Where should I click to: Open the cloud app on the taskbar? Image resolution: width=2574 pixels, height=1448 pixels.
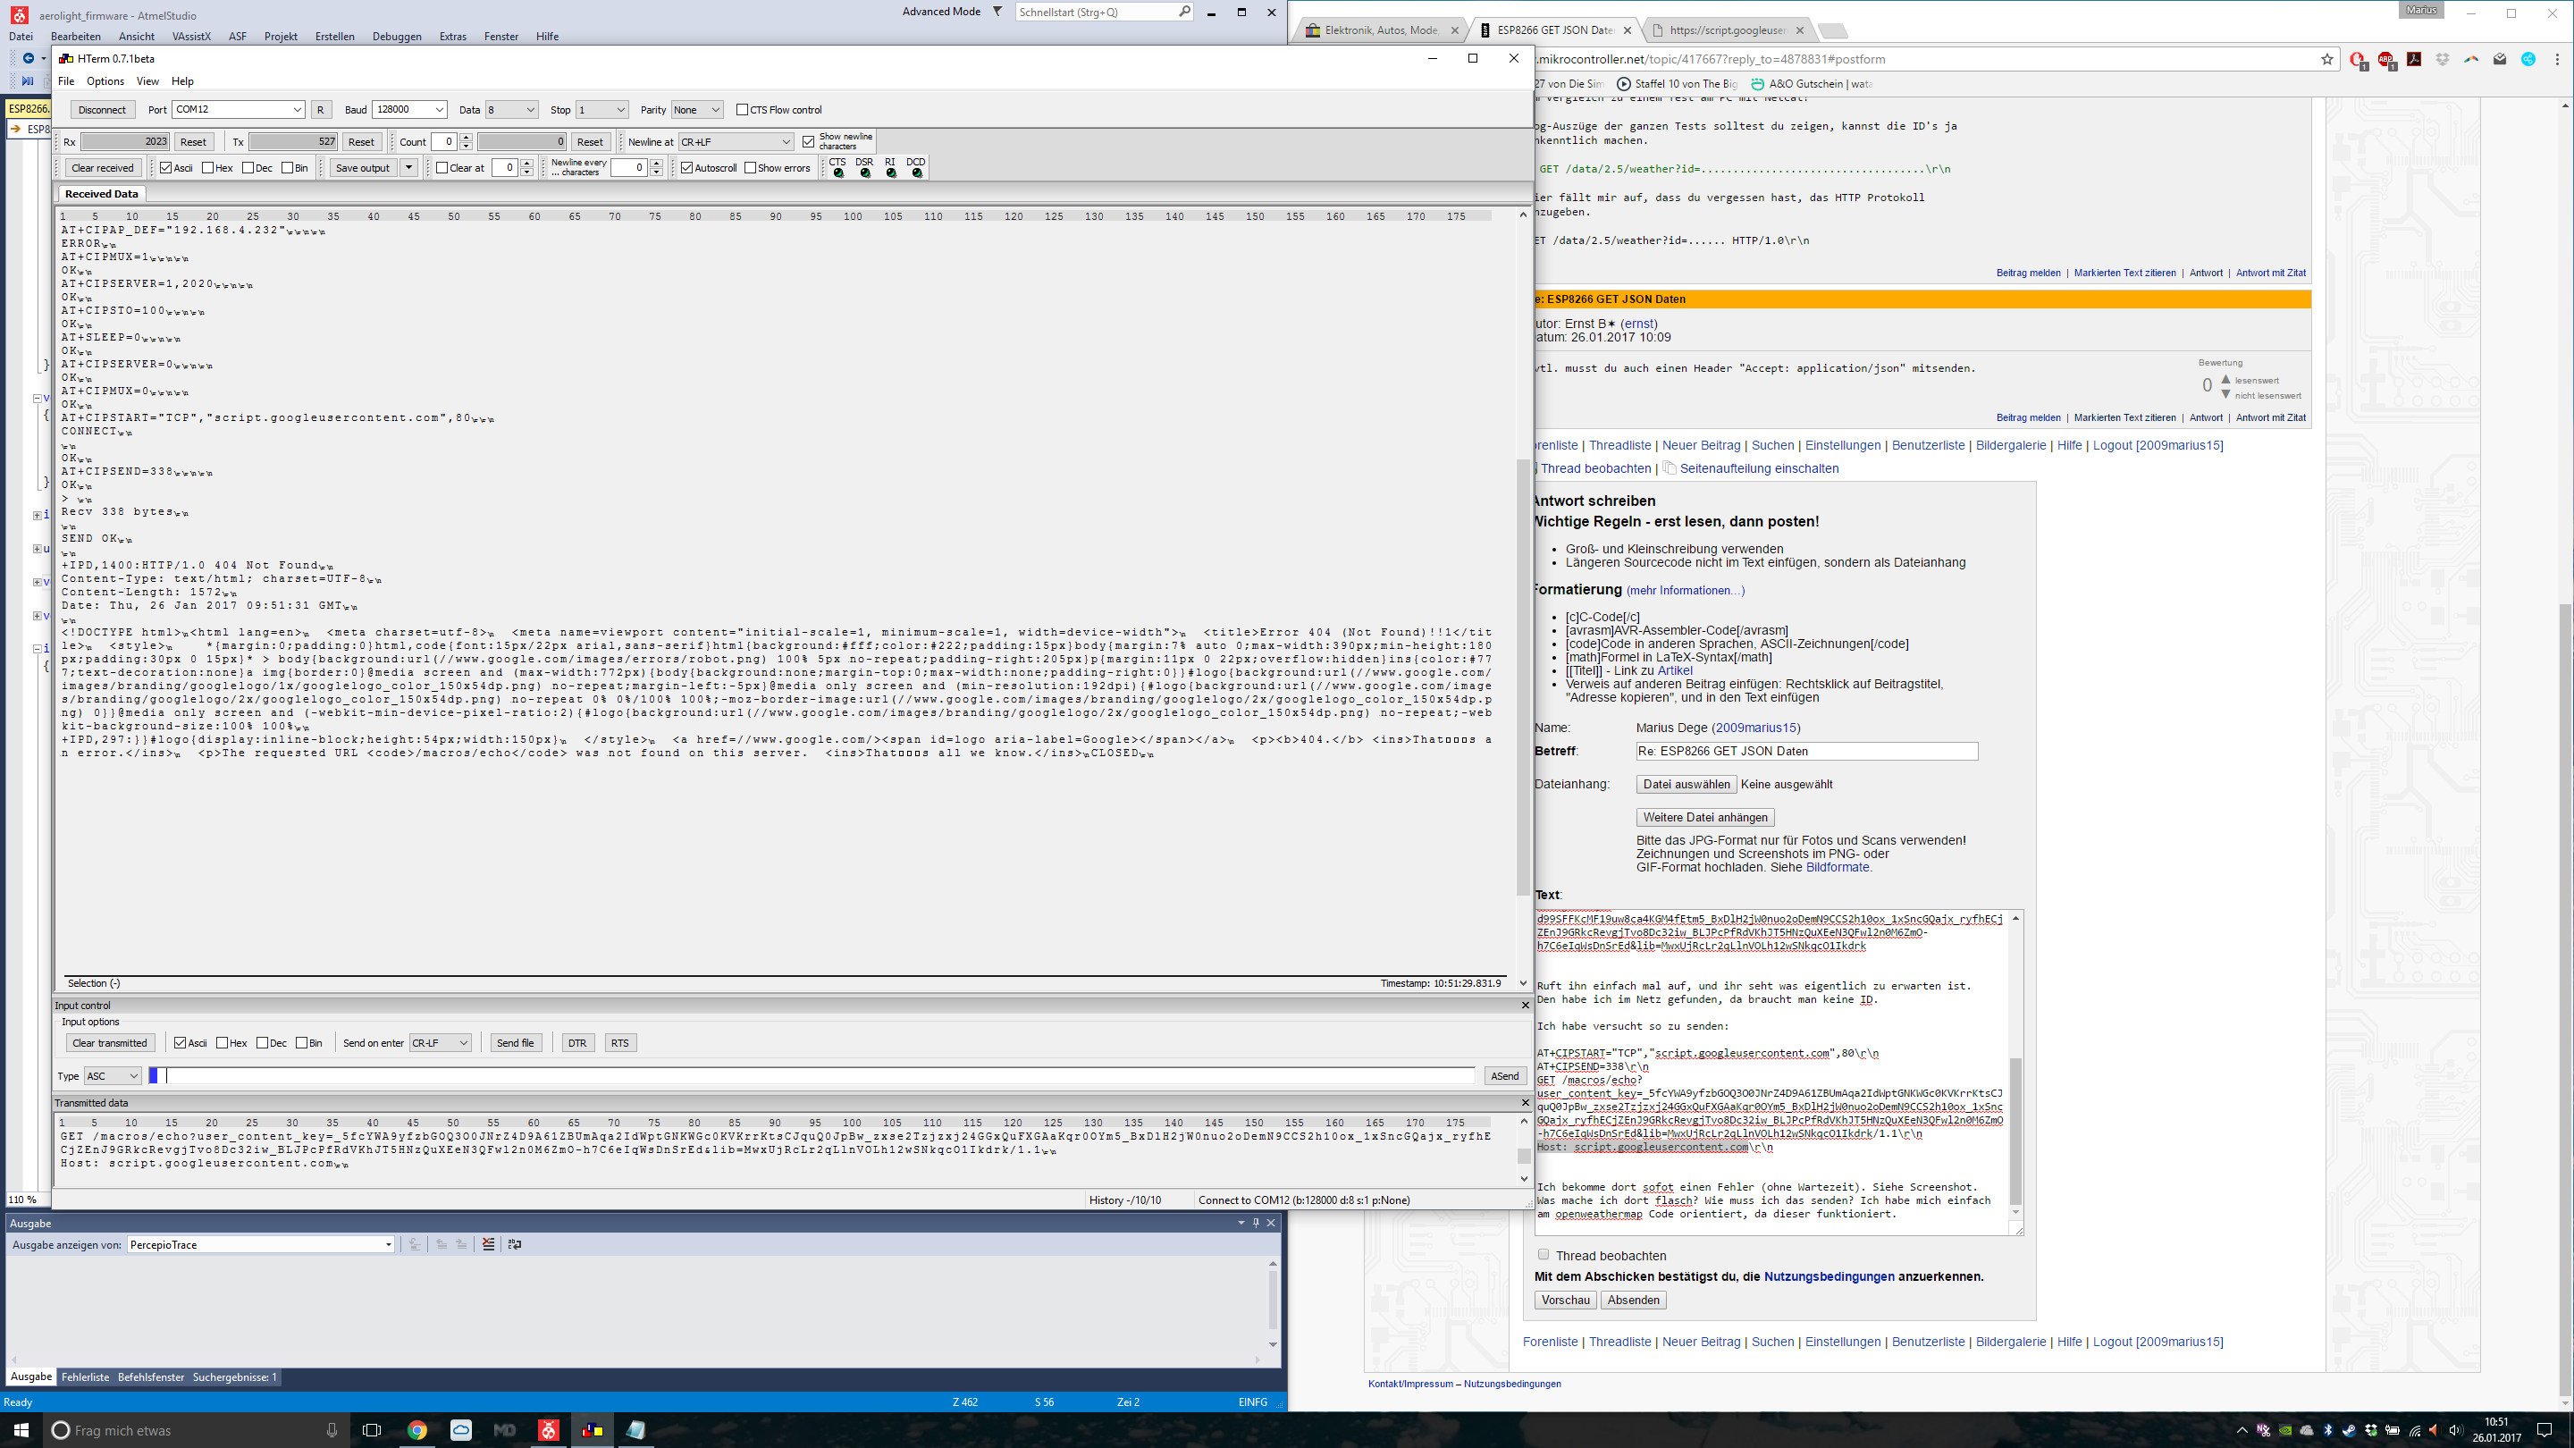(x=460, y=1430)
